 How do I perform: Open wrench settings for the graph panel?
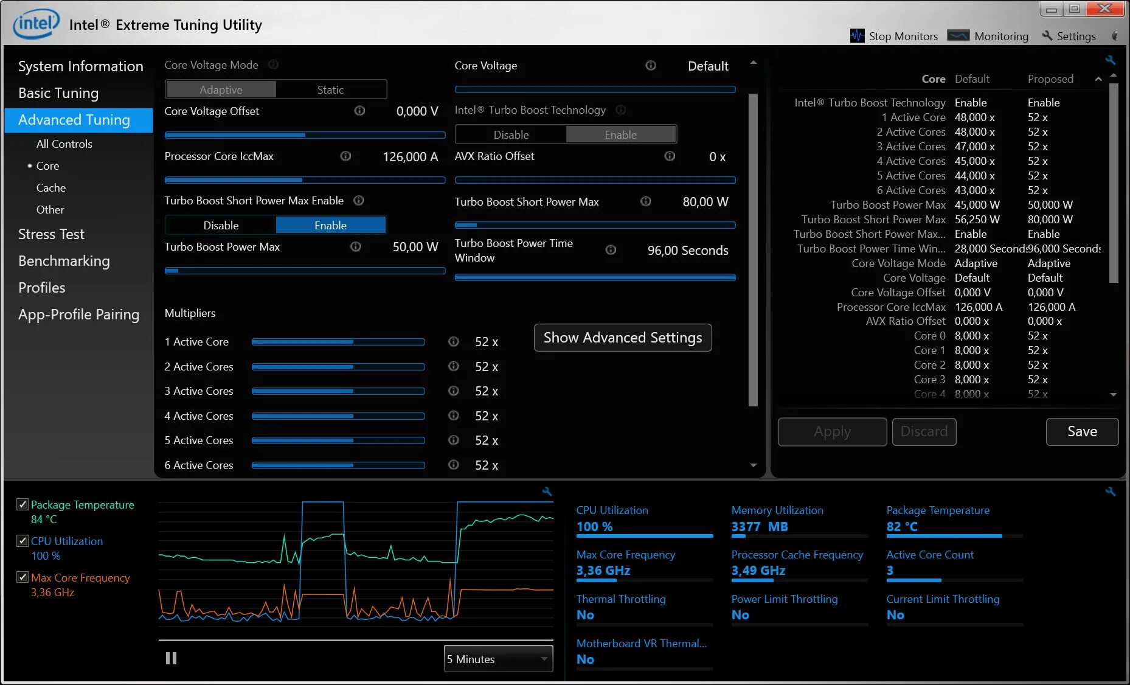coord(547,492)
